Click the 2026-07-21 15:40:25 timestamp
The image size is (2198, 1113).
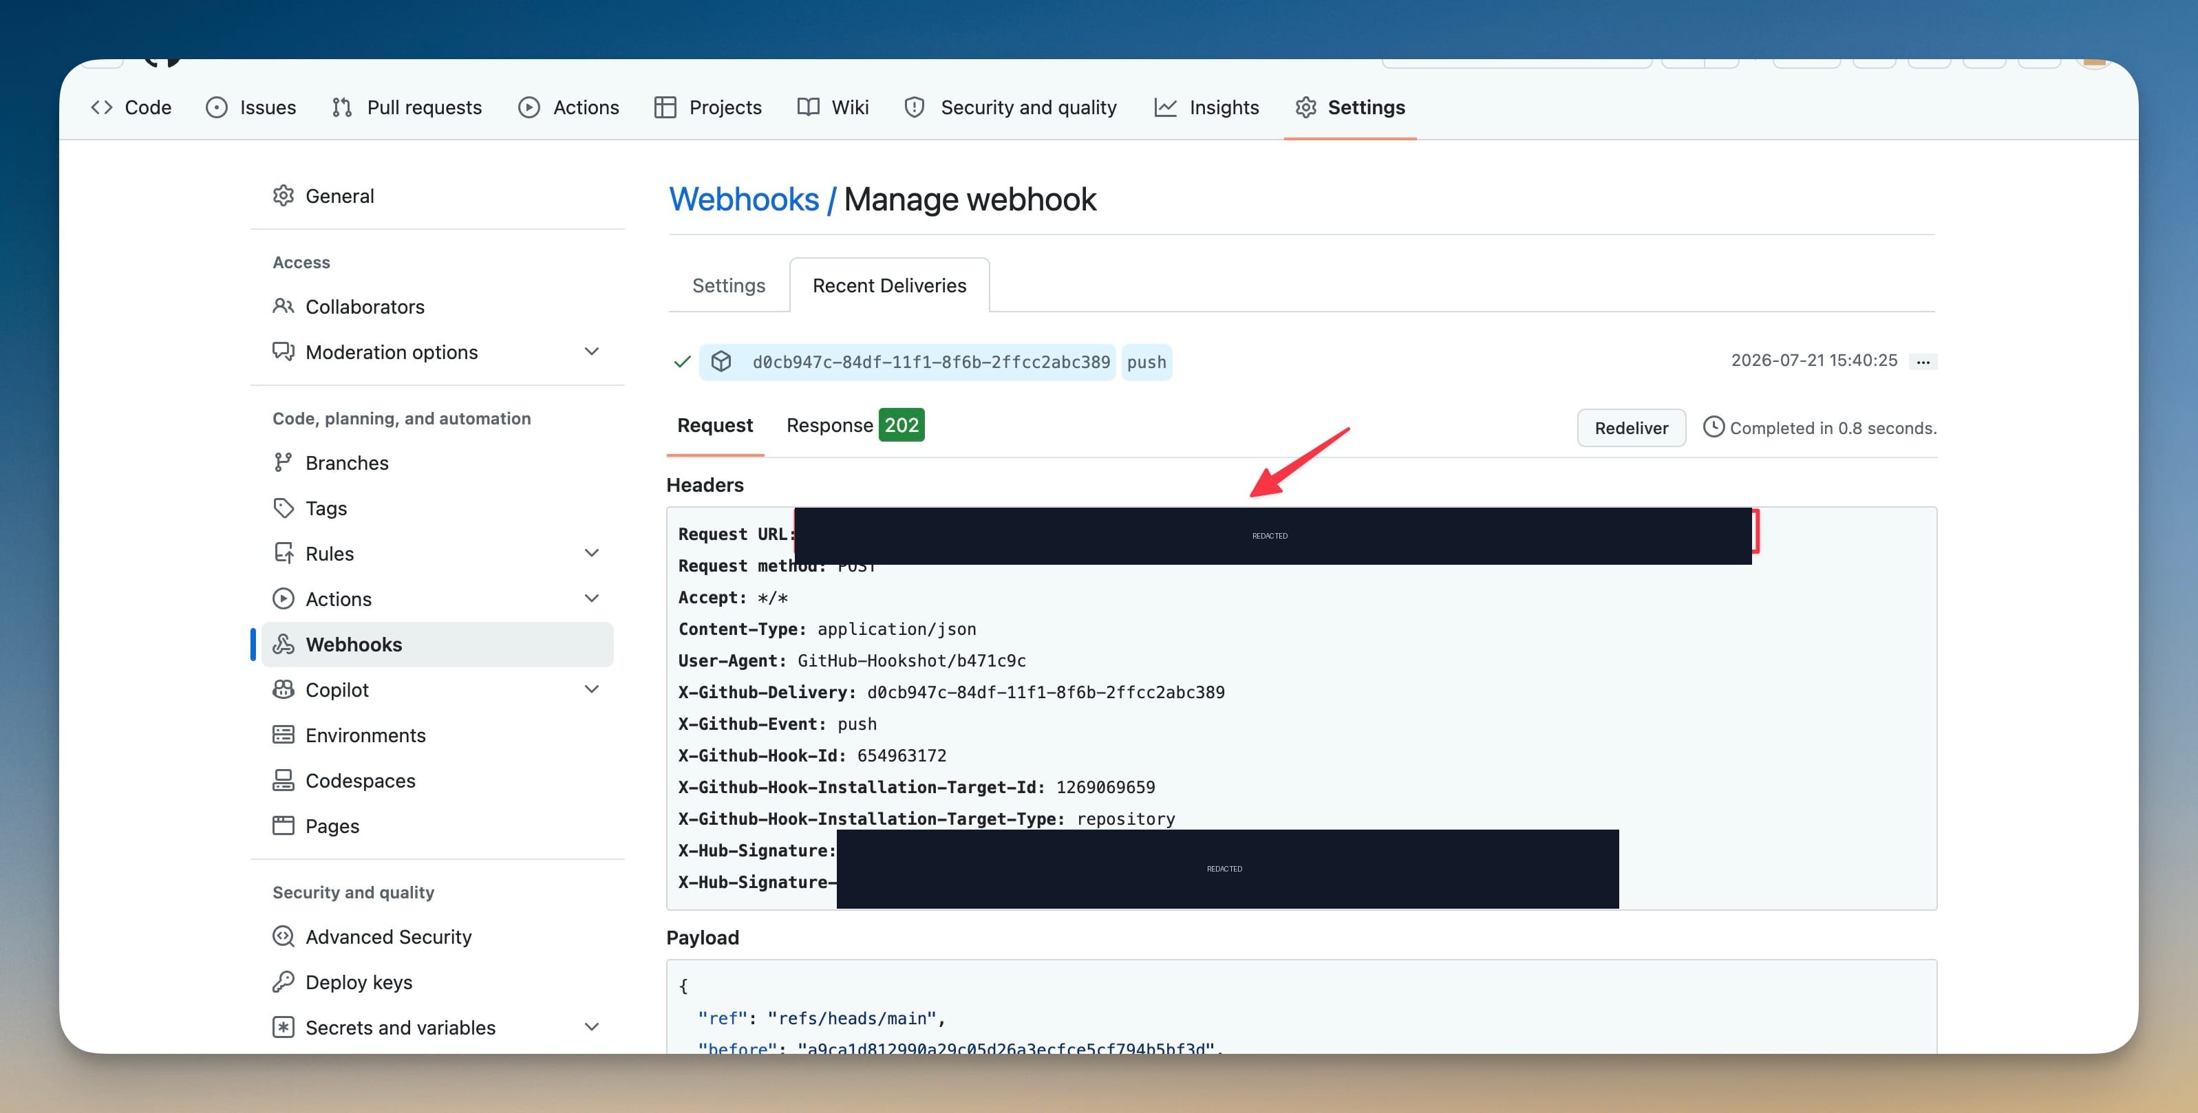click(1814, 360)
